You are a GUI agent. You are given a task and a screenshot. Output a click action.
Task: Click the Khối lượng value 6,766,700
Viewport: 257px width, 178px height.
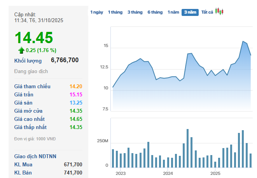click(x=65, y=60)
